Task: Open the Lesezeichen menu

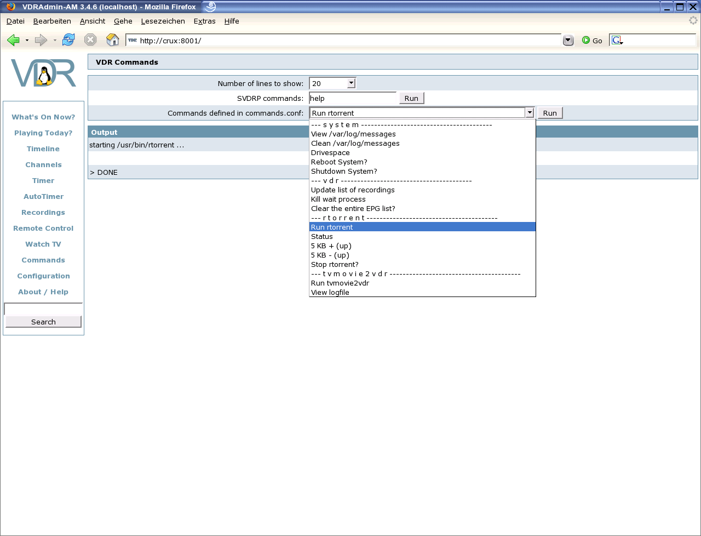Action: (163, 21)
